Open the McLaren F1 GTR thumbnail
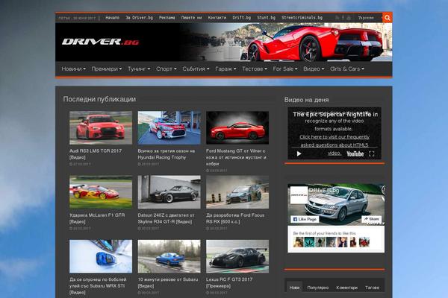The width and height of the screenshot is (448, 298). pos(101,192)
